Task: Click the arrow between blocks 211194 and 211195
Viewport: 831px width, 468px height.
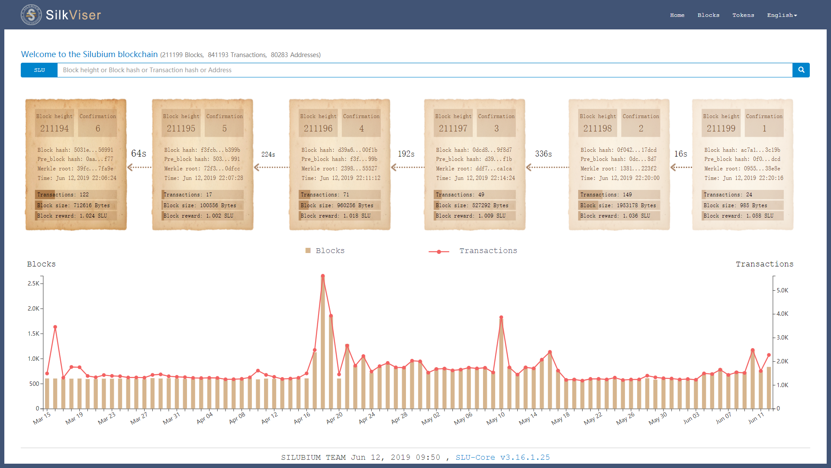Action: tap(139, 167)
